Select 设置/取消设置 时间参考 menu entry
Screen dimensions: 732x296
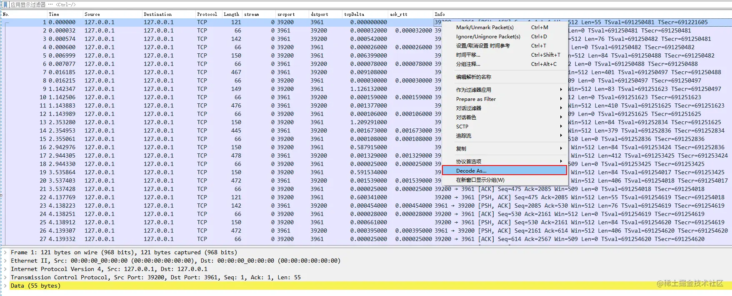coord(505,45)
